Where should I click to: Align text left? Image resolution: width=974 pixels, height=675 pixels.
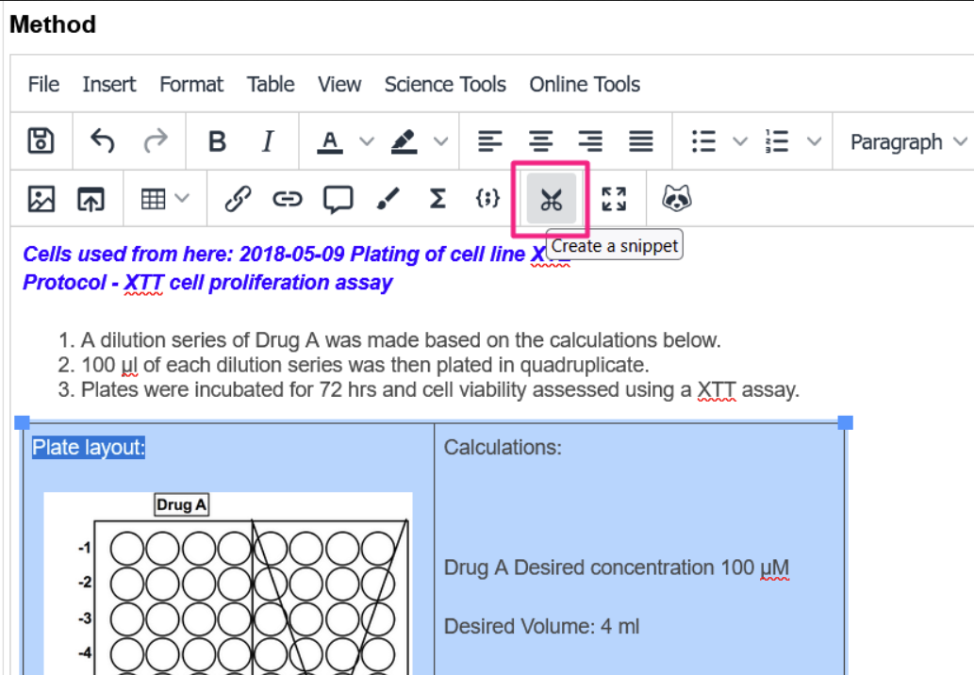(489, 141)
